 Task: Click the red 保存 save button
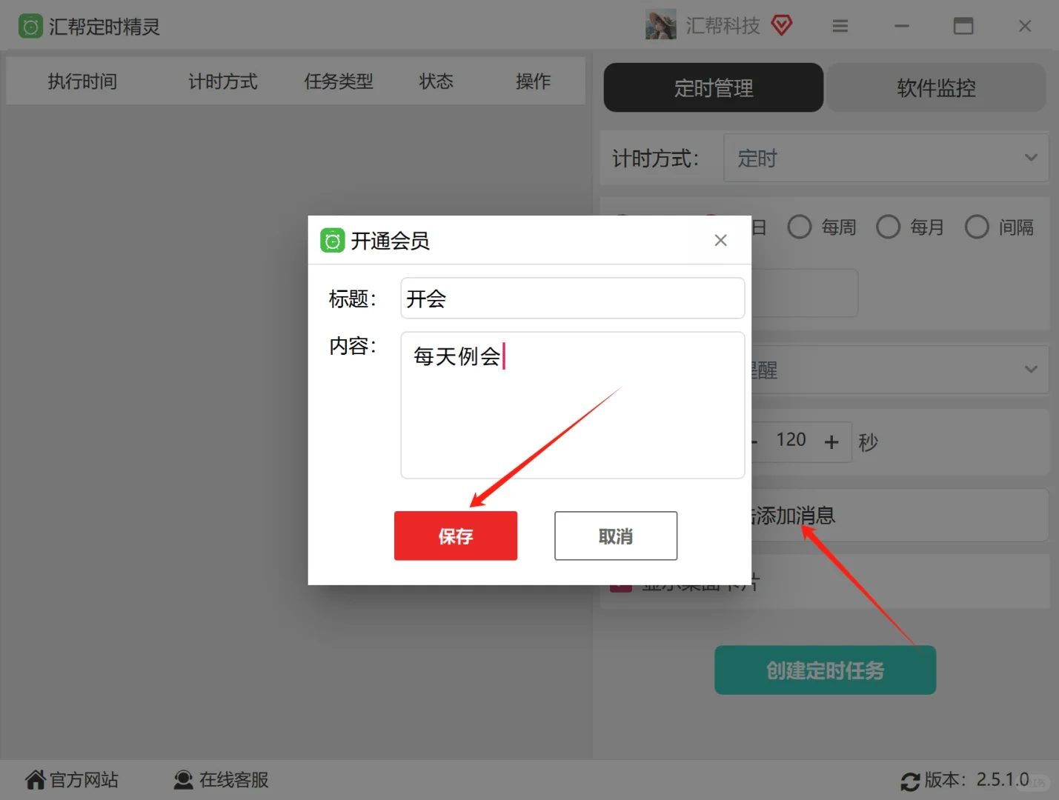[x=455, y=536]
